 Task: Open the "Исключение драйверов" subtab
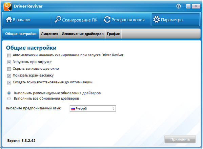tap(82, 34)
